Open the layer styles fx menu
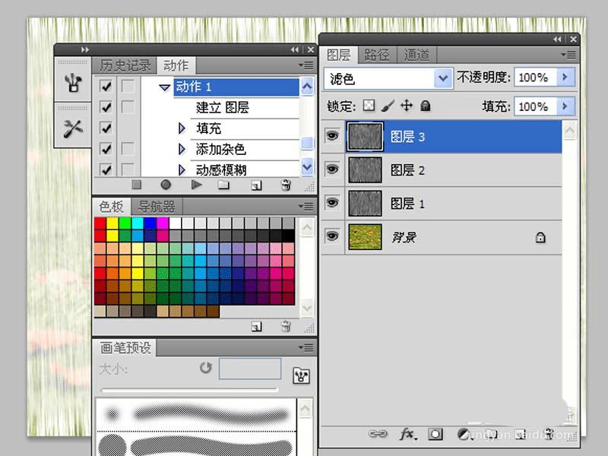Image resolution: width=608 pixels, height=456 pixels. [408, 434]
